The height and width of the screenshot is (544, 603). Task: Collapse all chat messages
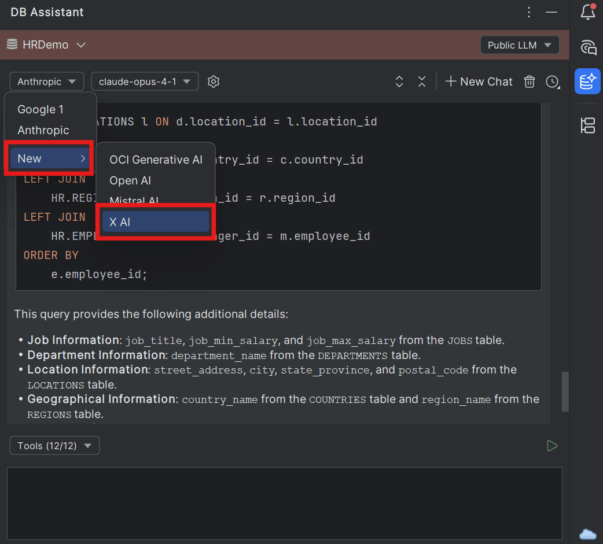point(422,82)
